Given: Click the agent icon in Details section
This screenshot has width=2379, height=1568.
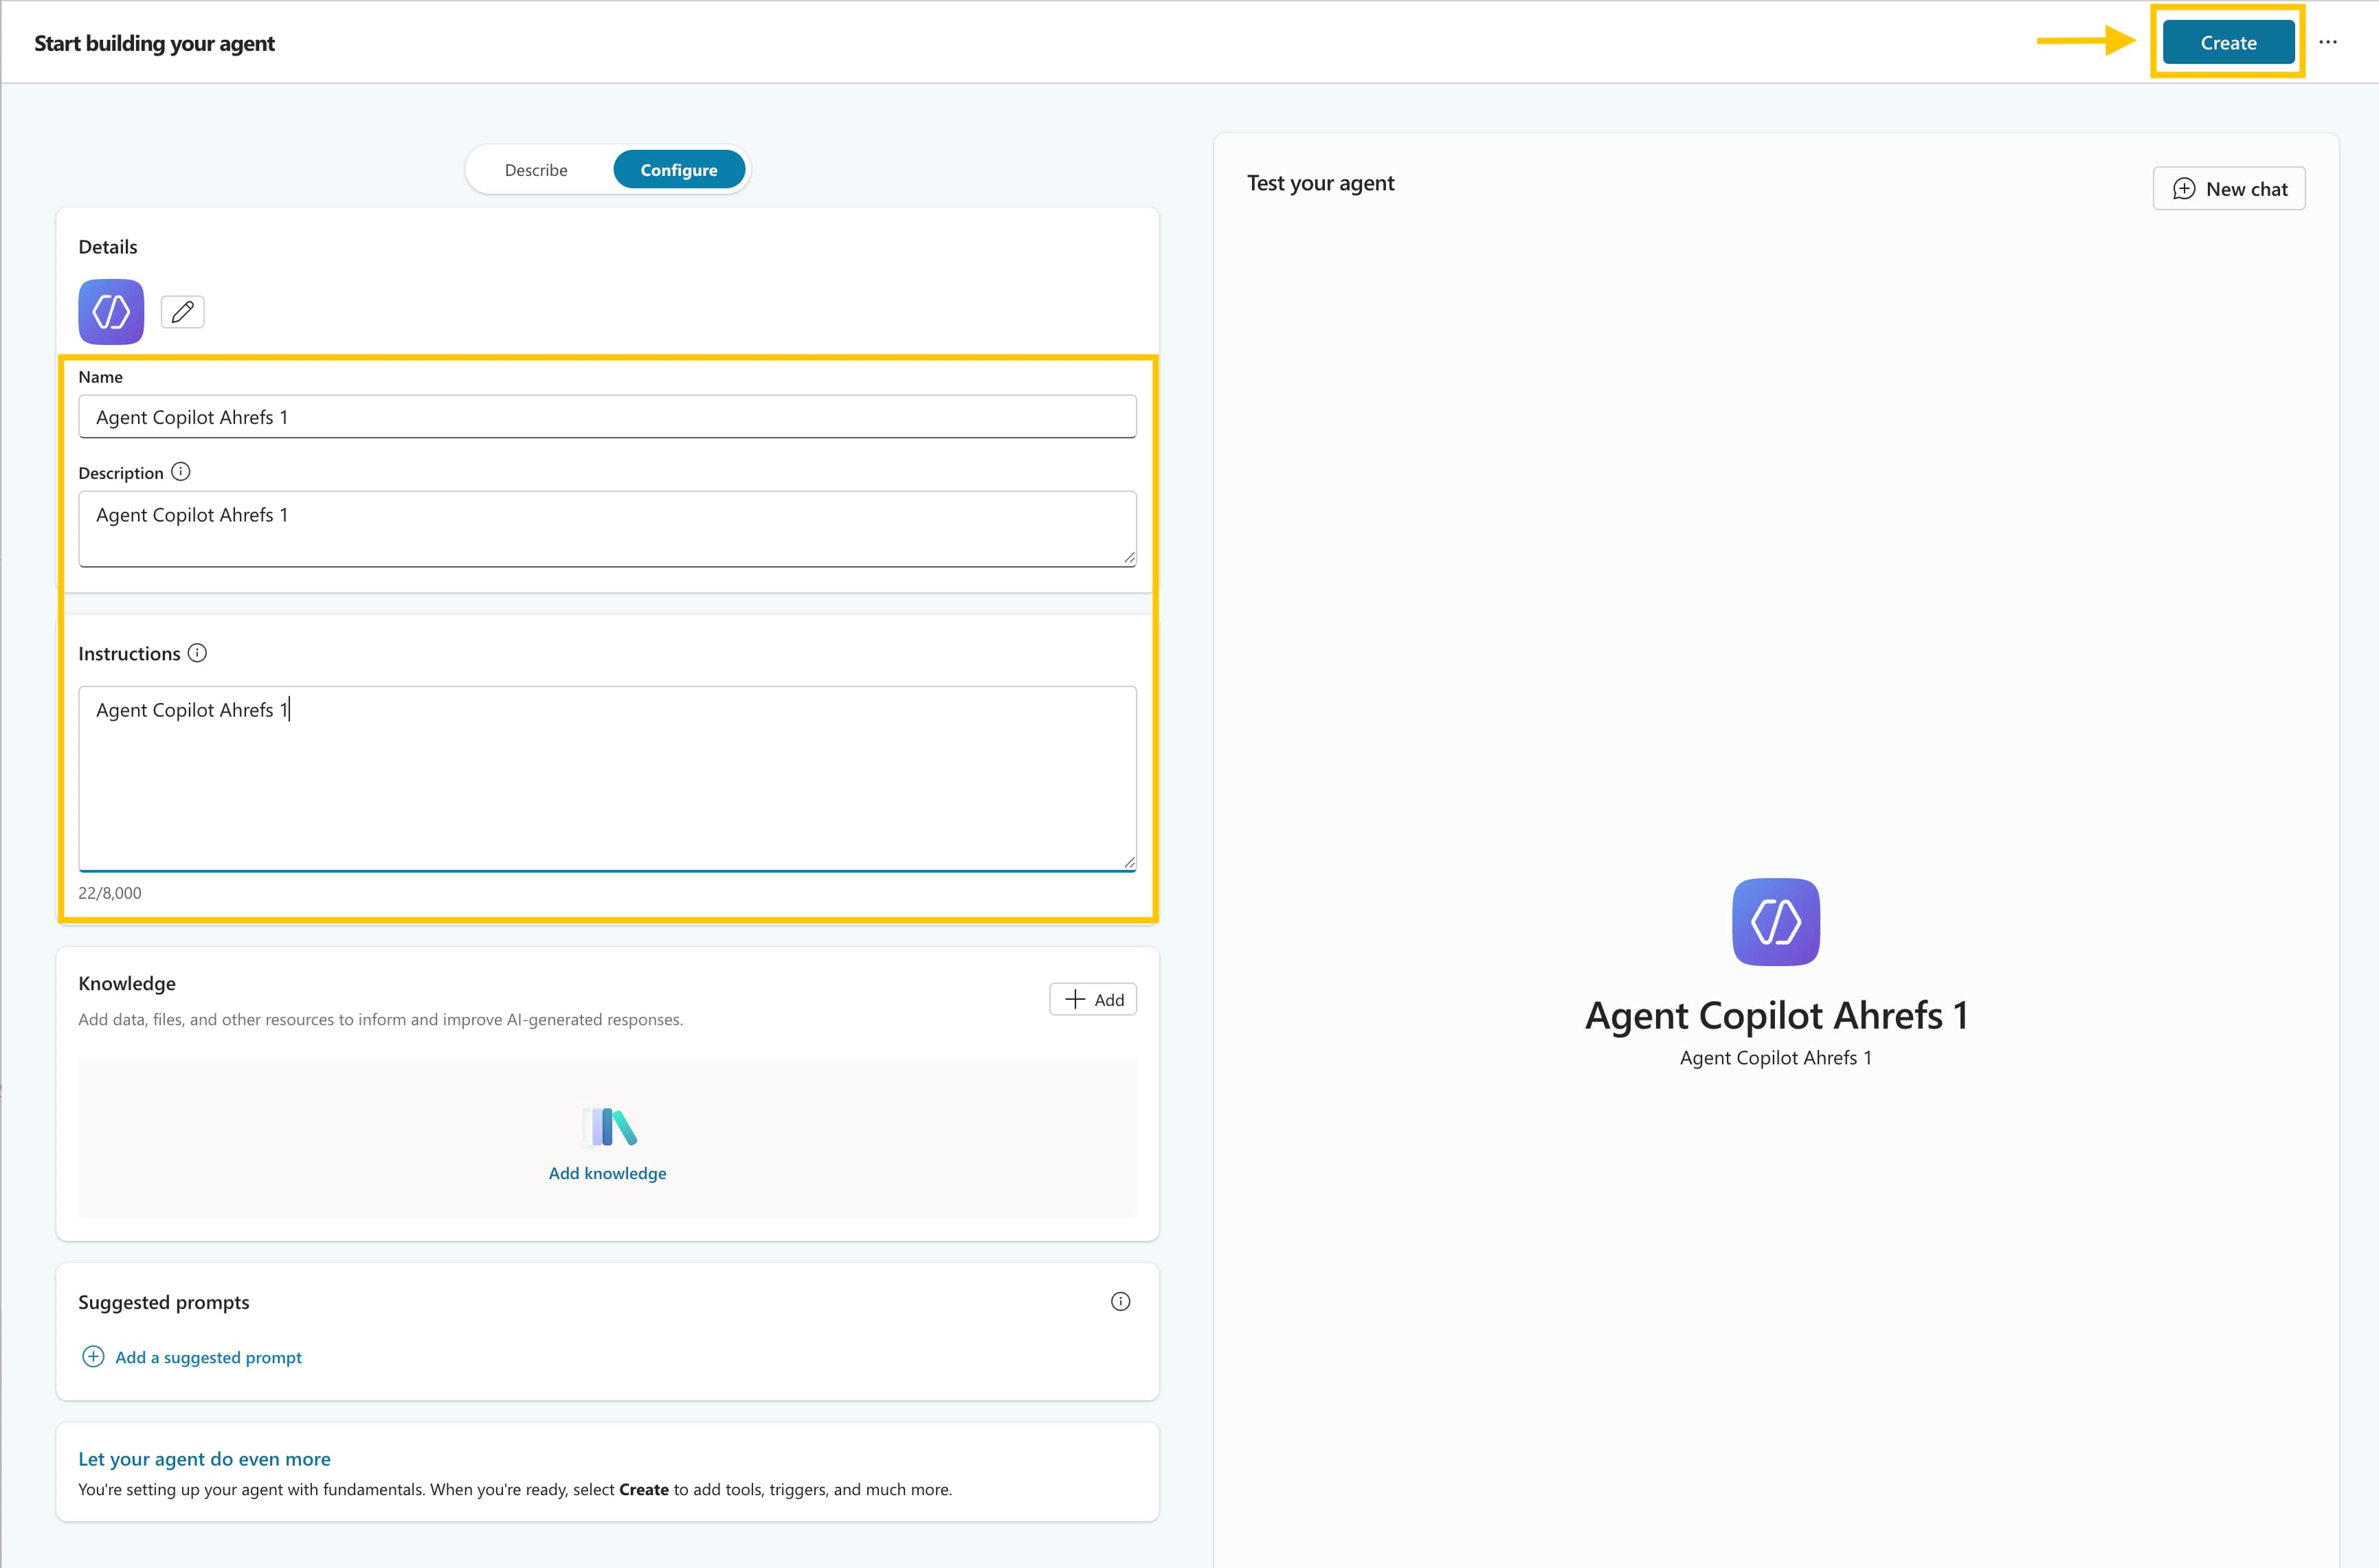Looking at the screenshot, I should pos(111,312).
